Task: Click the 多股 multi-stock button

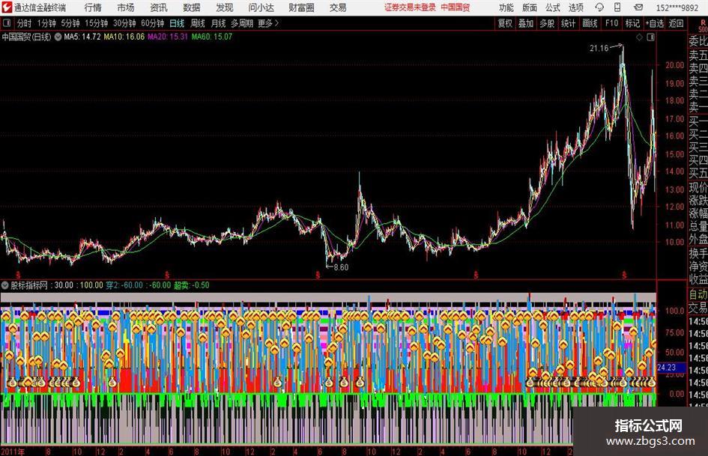Action: click(547, 23)
